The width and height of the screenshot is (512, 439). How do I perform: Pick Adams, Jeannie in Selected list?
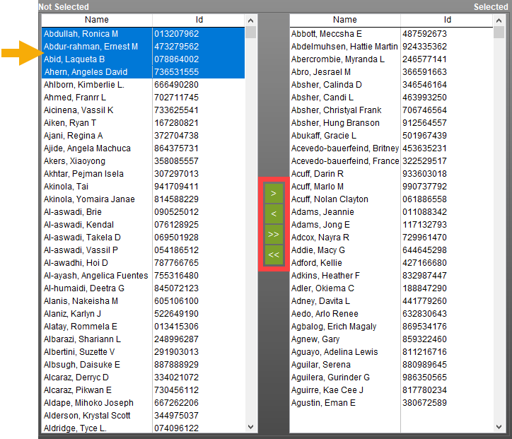pyautogui.click(x=391, y=212)
